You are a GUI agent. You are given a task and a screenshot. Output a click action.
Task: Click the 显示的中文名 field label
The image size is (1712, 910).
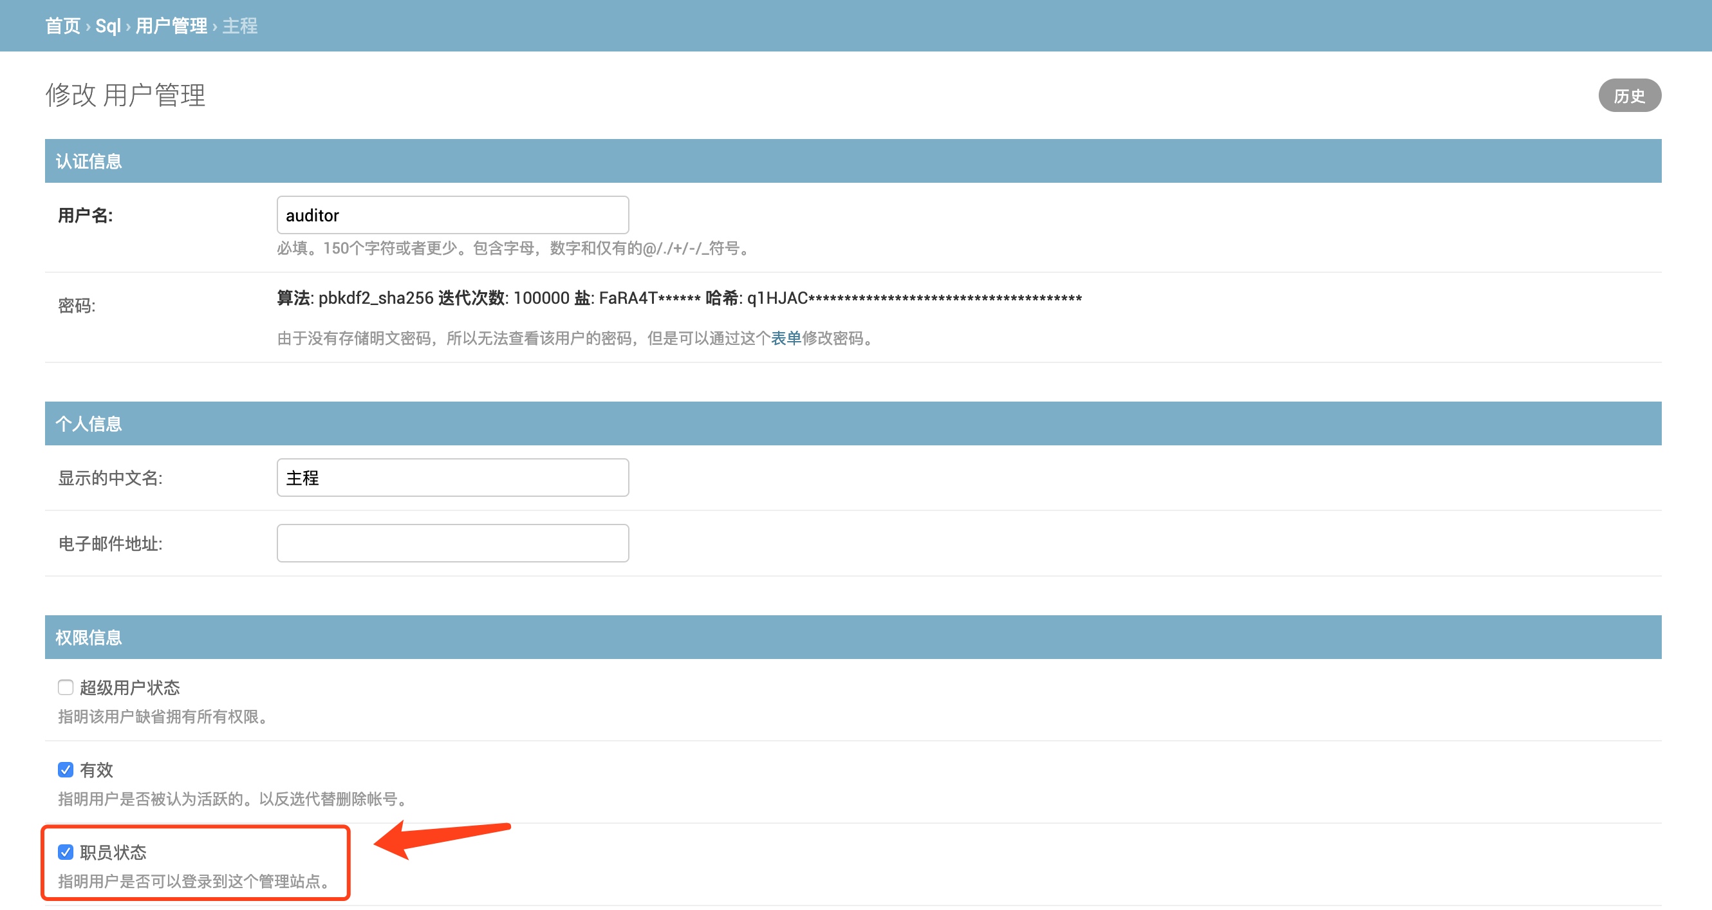click(109, 478)
